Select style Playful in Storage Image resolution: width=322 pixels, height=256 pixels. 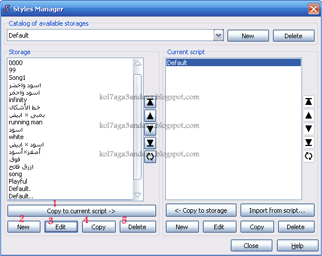(x=70, y=181)
